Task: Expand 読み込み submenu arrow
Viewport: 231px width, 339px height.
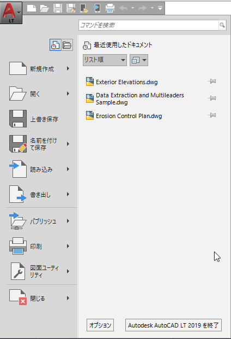Action: (x=68, y=169)
